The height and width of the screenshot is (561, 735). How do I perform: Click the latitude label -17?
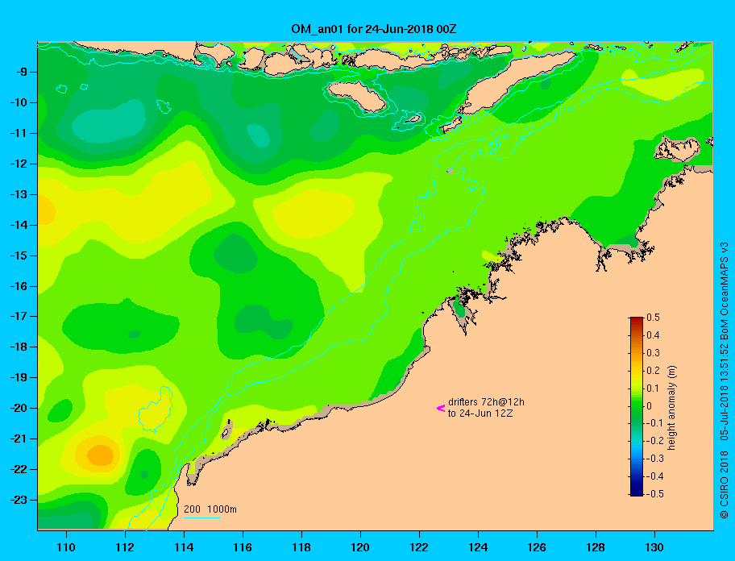pyautogui.click(x=19, y=316)
